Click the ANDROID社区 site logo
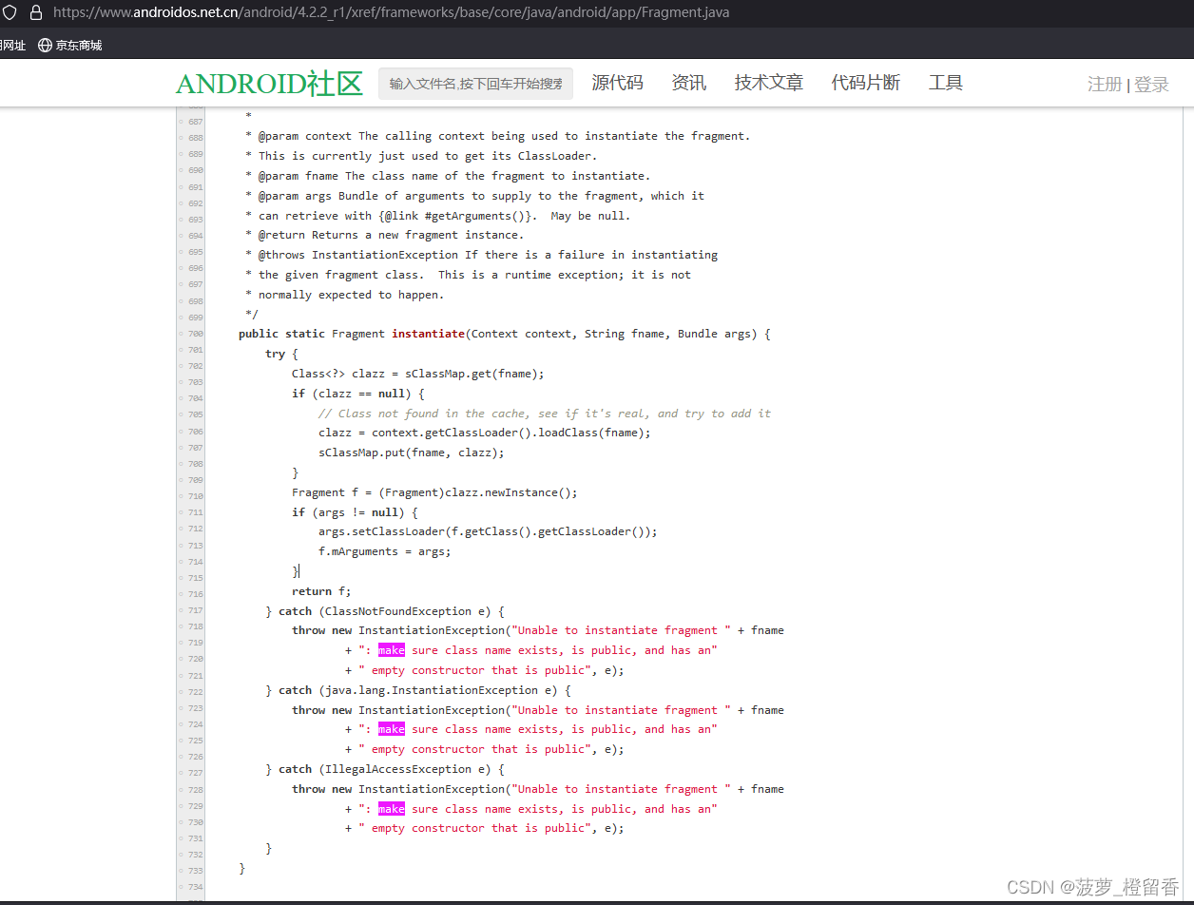The height and width of the screenshot is (905, 1194). pos(270,84)
